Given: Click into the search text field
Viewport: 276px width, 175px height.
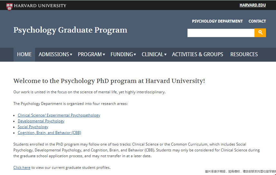Looking at the screenshot, I should click(x=221, y=33).
